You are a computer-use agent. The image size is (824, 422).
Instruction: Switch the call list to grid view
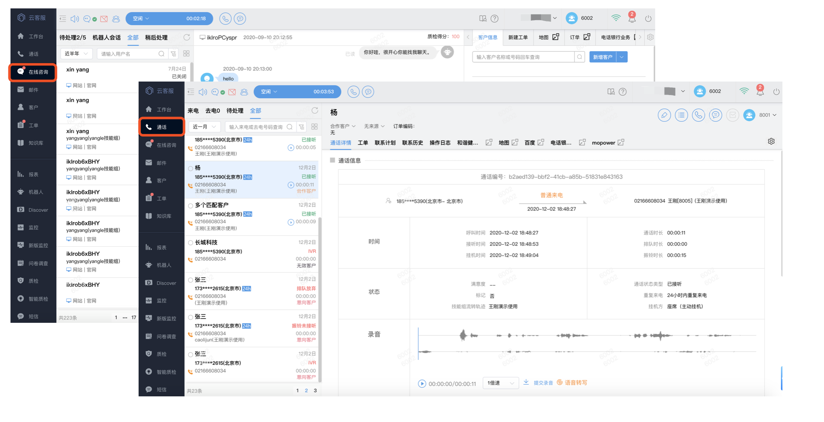(x=315, y=127)
